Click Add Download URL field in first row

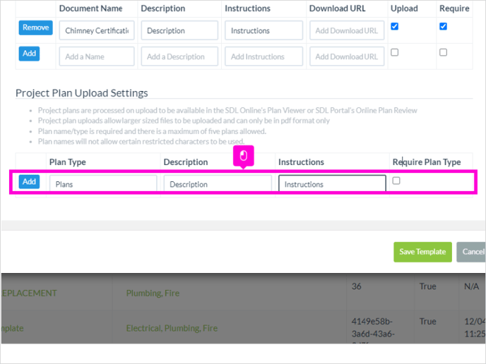click(x=347, y=30)
